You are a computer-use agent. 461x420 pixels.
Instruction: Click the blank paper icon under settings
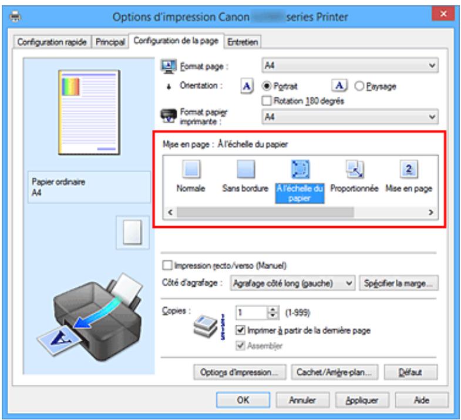(133, 233)
